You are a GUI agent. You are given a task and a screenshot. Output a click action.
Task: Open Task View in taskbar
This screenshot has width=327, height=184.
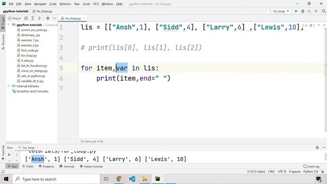tap(106, 179)
